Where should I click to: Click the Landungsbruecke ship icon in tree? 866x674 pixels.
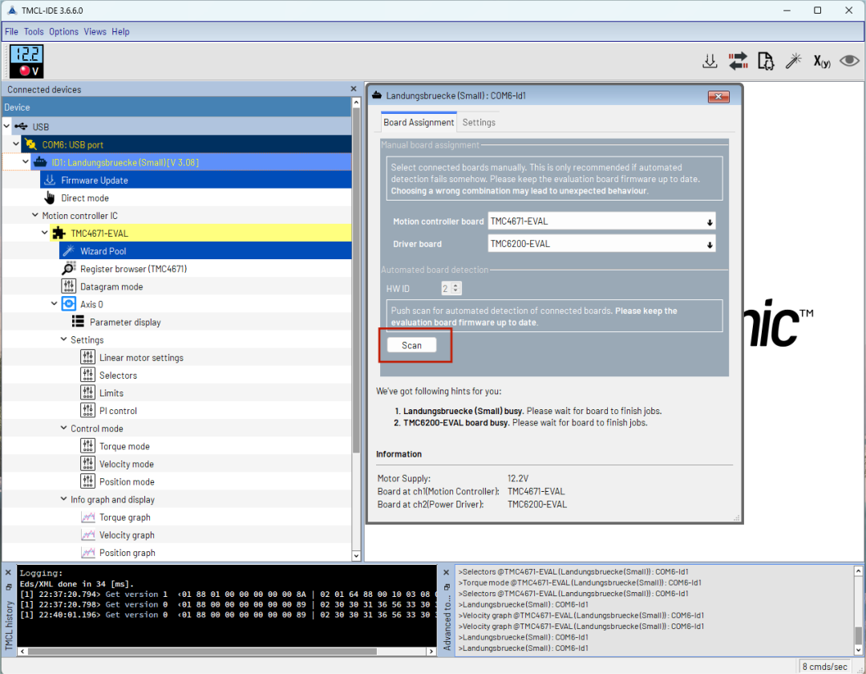[x=40, y=162]
